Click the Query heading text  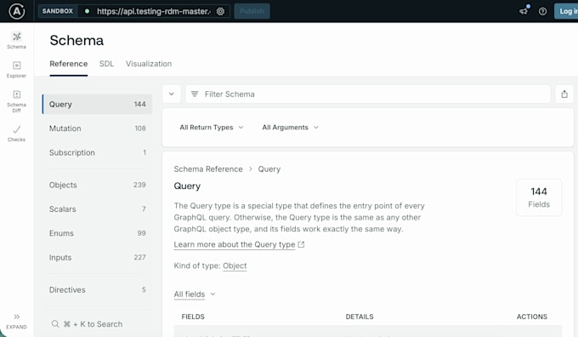click(187, 186)
